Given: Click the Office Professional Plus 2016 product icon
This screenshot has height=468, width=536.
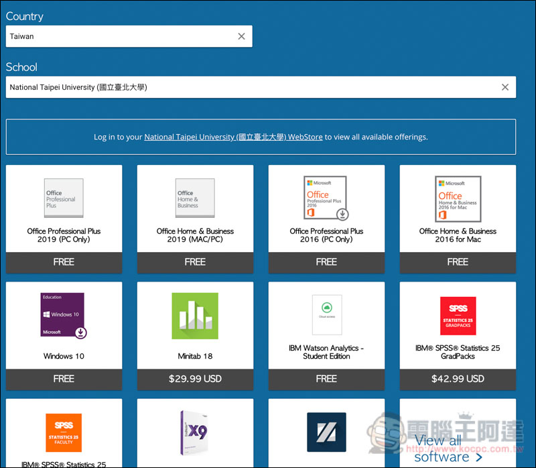Looking at the screenshot, I should click(326, 198).
